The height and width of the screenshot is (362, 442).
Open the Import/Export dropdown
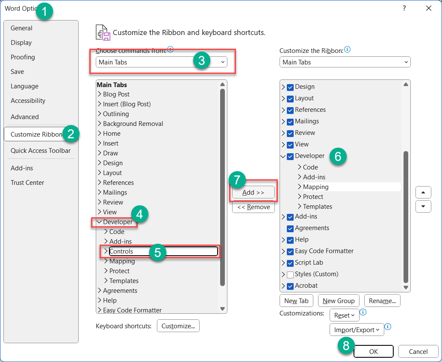point(357,330)
